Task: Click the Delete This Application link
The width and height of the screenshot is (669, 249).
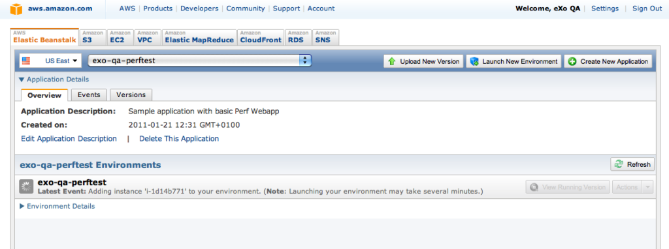Action: pos(179,139)
